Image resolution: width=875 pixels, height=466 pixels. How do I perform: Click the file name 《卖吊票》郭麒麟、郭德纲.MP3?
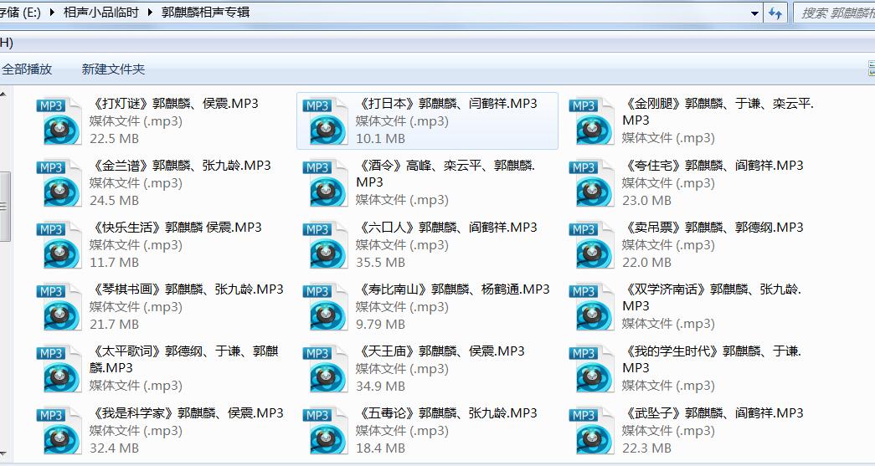[x=713, y=227]
